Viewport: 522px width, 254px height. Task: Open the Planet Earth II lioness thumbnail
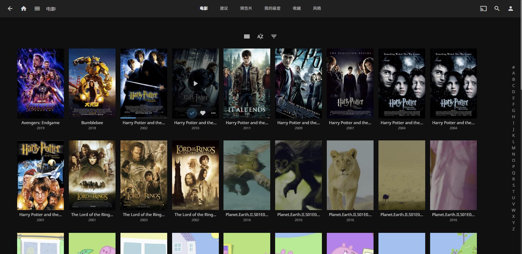pyautogui.click(x=350, y=175)
